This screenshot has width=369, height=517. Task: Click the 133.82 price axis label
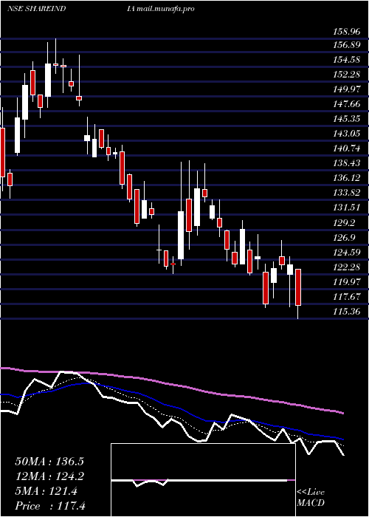[x=347, y=193]
